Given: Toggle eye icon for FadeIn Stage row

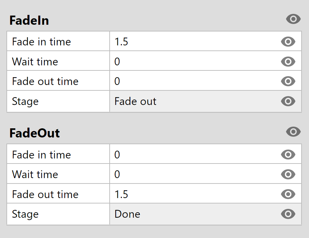Looking at the screenshot, I should 288,101.
